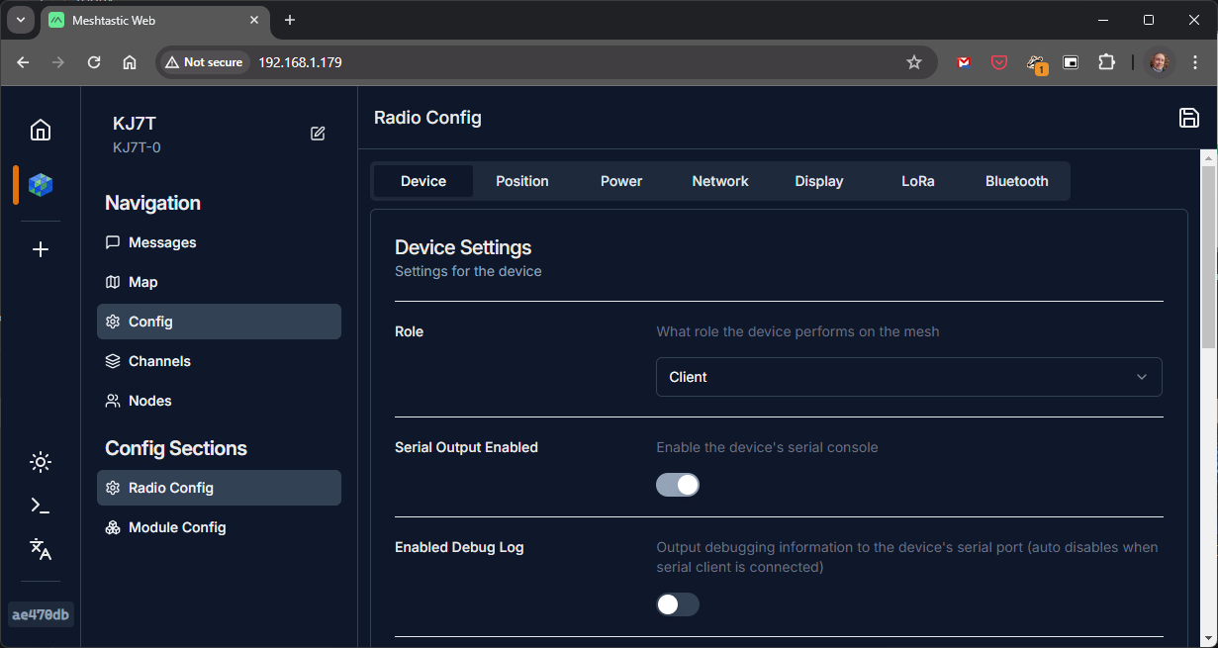Save the config with the floppy disk icon
Screen dimensions: 1218x648
click(1189, 118)
